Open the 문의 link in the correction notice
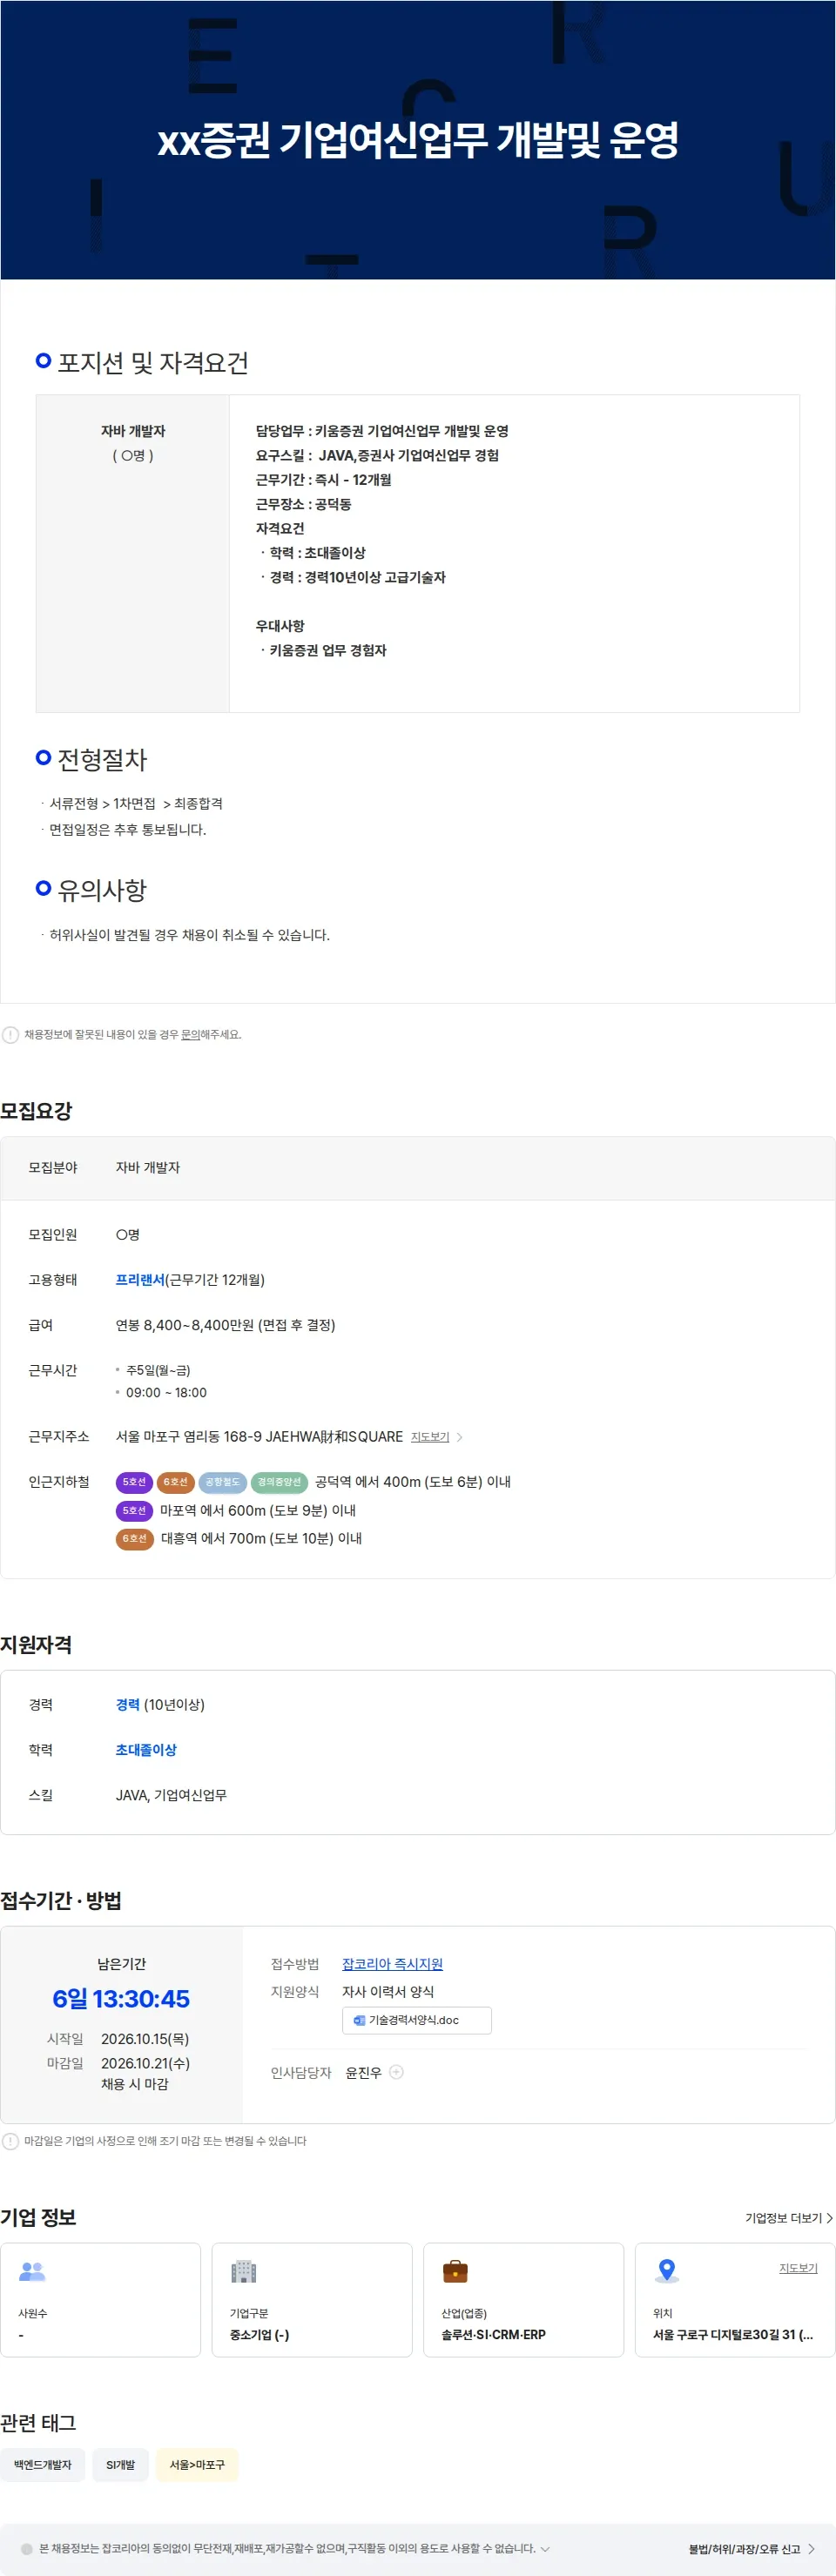 point(190,1034)
